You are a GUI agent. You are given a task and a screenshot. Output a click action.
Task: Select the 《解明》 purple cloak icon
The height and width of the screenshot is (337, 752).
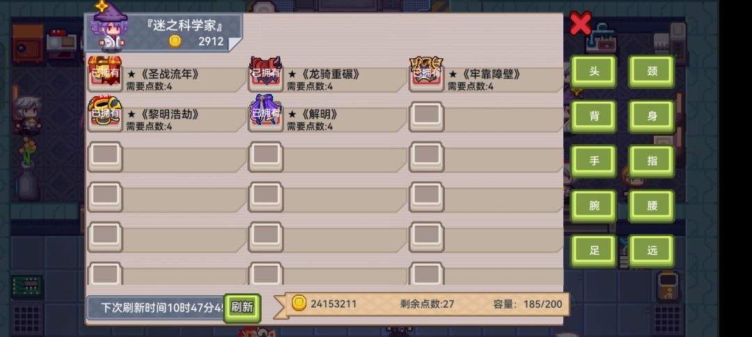pyautogui.click(x=266, y=113)
